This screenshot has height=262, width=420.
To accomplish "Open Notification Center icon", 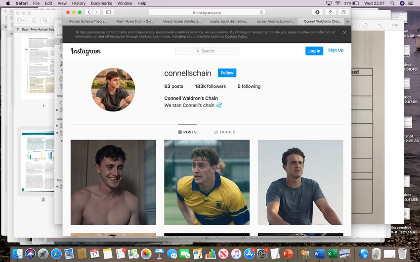I will 410,3.
